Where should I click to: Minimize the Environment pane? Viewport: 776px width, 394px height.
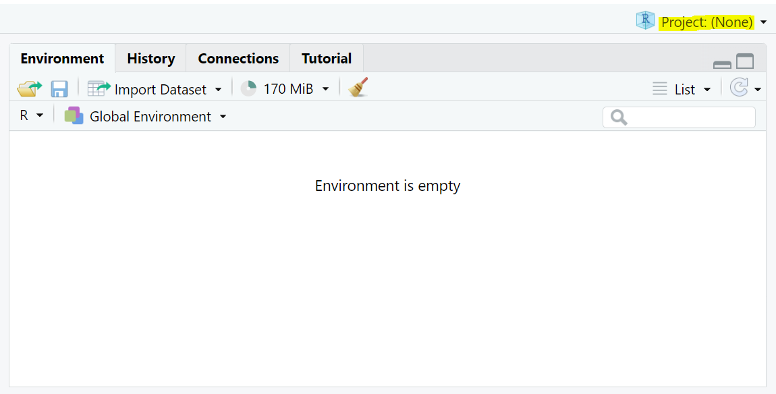click(x=722, y=63)
